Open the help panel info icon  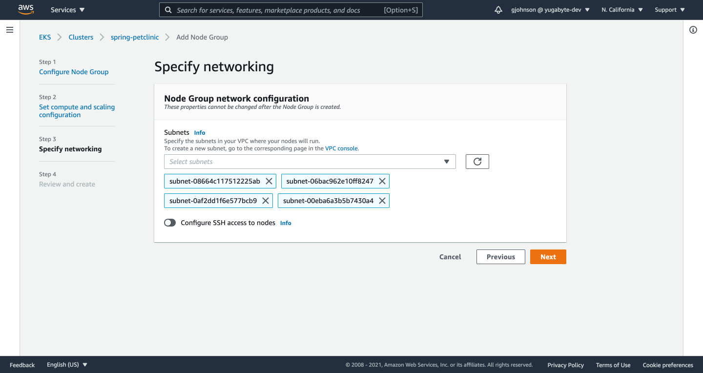click(693, 30)
